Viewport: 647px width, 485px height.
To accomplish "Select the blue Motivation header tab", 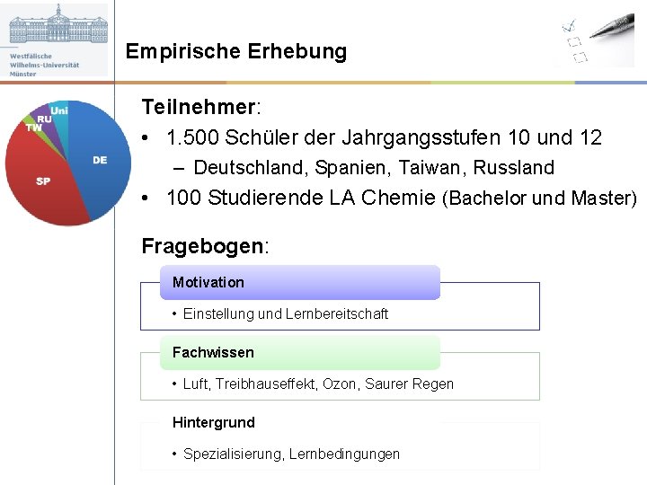I will 299,282.
